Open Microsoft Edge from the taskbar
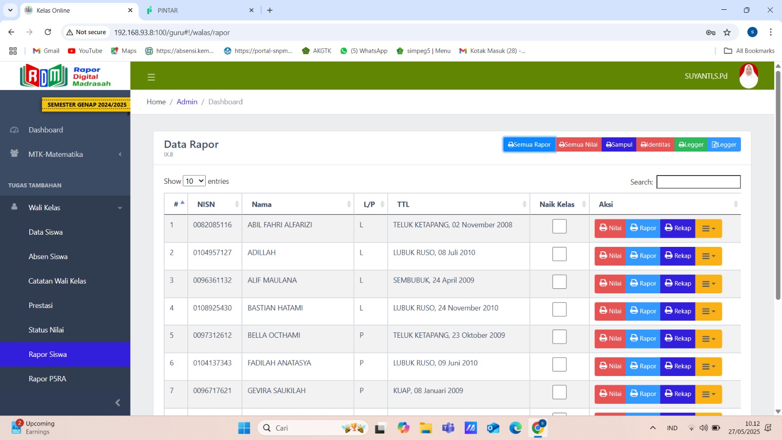 515,428
